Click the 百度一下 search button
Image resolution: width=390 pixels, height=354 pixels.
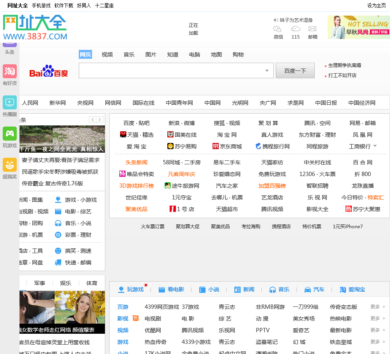[x=295, y=70]
